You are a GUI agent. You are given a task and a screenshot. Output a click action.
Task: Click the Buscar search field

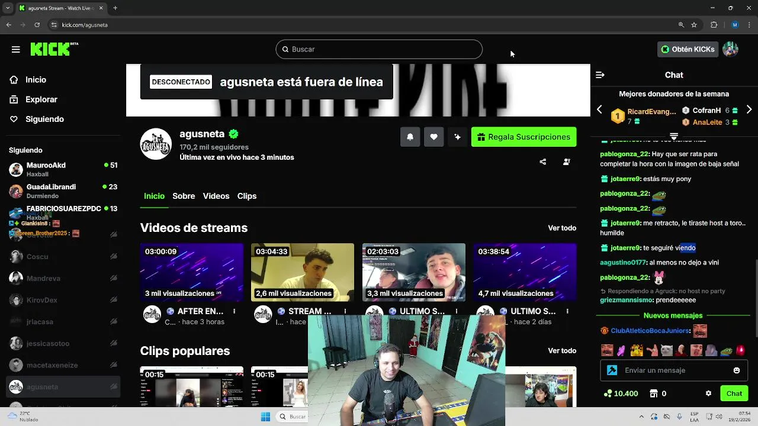coord(379,49)
